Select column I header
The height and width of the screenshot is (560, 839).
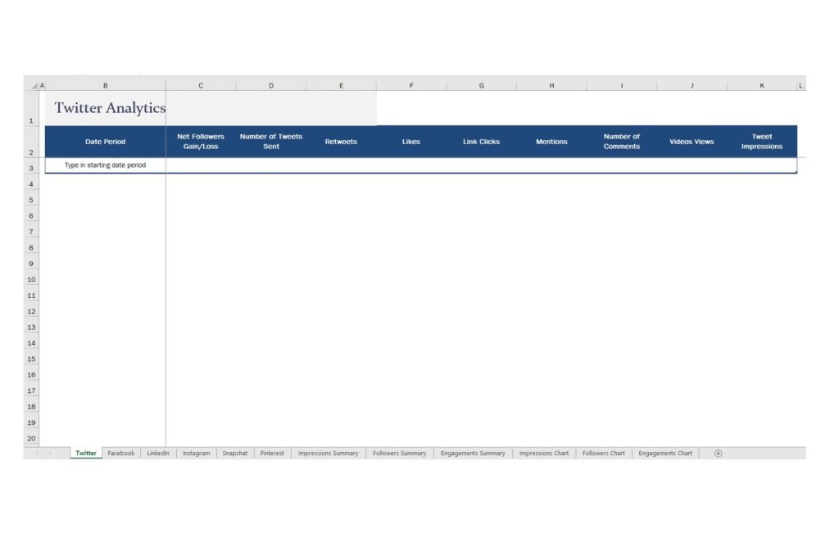(621, 86)
